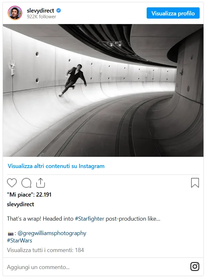Click the camera emoji in the caption
This screenshot has width=208, height=279.
point(11,233)
